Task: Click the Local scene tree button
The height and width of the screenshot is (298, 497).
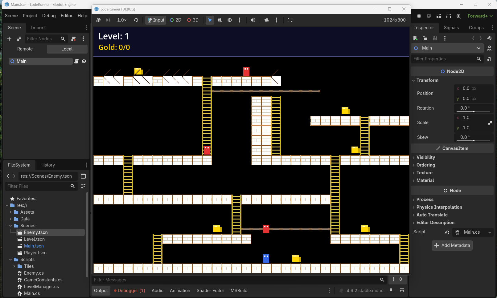Action: (67, 49)
